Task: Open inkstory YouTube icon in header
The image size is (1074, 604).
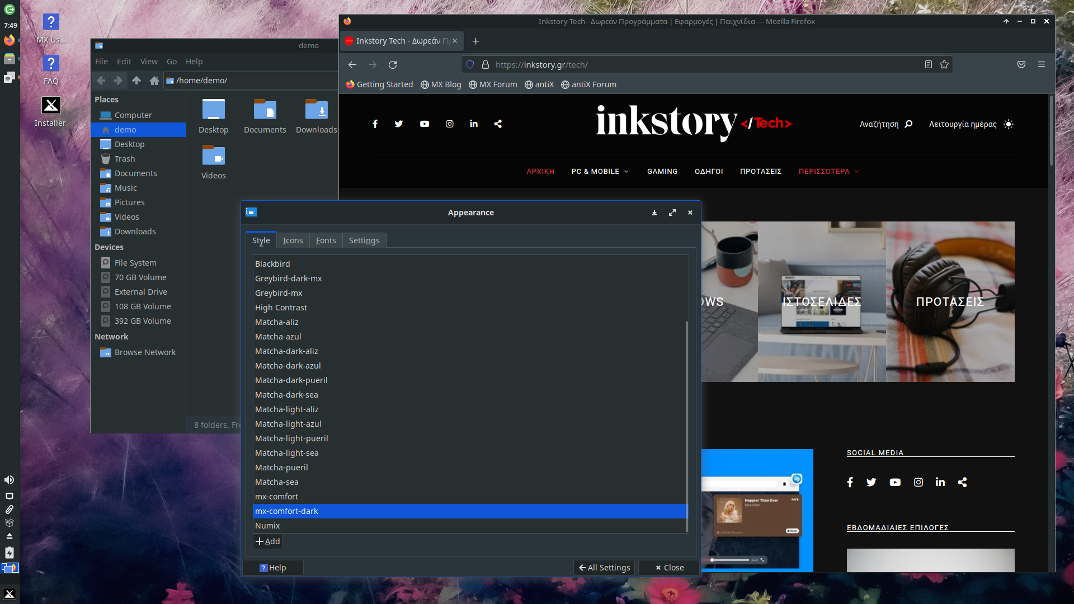Action: coord(425,124)
